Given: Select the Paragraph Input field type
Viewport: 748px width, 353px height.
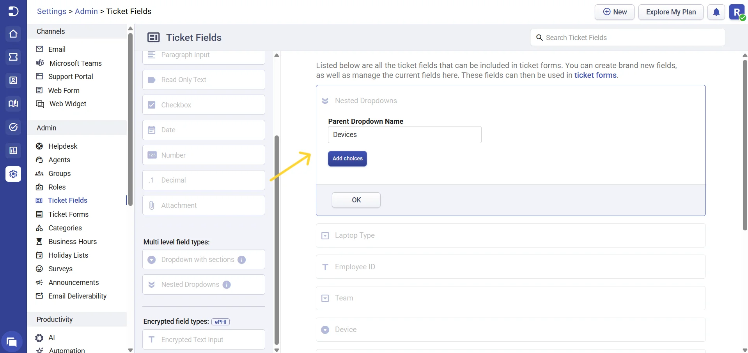Looking at the screenshot, I should click(x=204, y=57).
